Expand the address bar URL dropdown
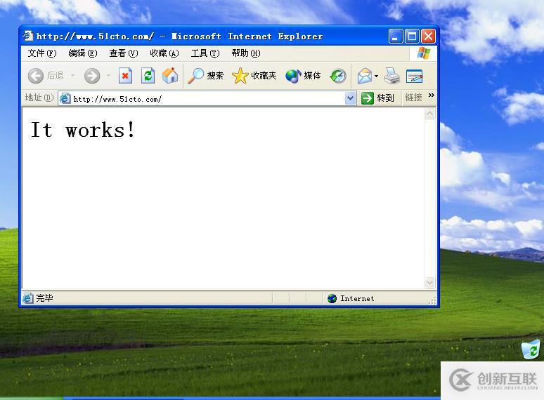Image resolution: width=544 pixels, height=400 pixels. coord(351,98)
